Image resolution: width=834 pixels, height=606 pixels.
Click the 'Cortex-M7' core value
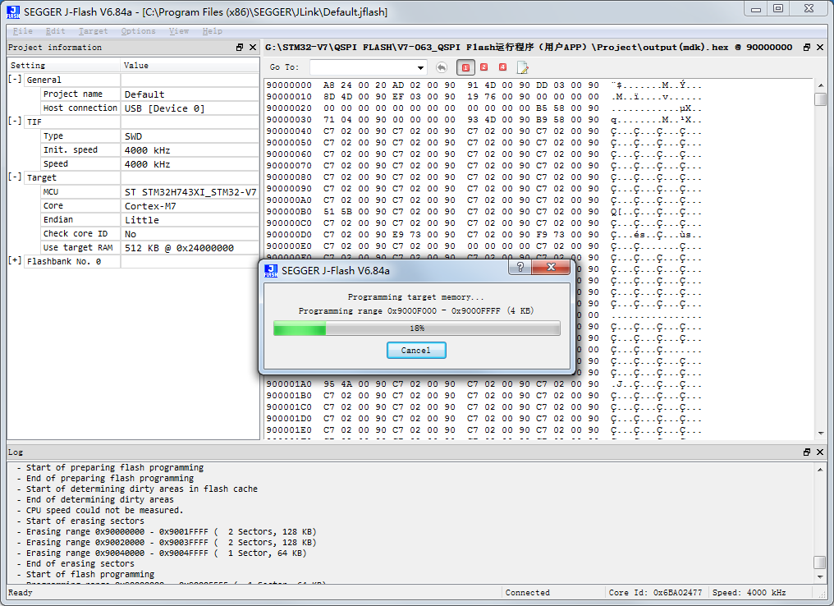tap(150, 206)
